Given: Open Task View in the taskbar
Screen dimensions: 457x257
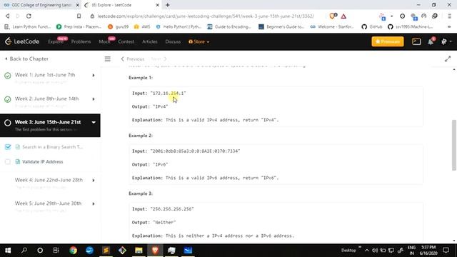Looking at the screenshot, I should (56, 251).
